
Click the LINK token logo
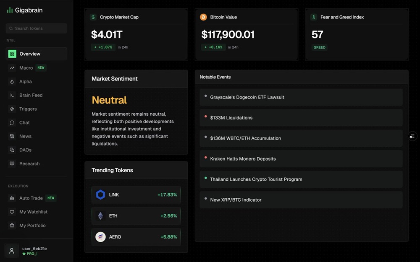[101, 195]
